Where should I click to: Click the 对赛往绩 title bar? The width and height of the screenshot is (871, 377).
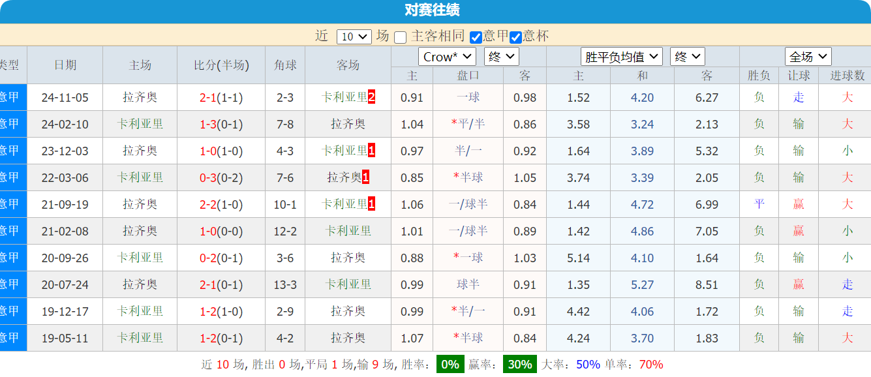click(435, 10)
